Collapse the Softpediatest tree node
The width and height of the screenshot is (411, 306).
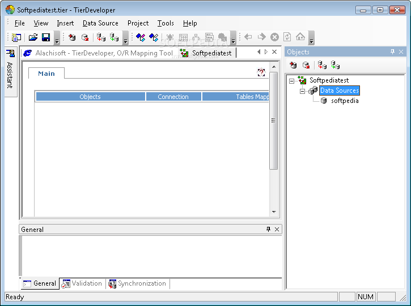pos(291,81)
